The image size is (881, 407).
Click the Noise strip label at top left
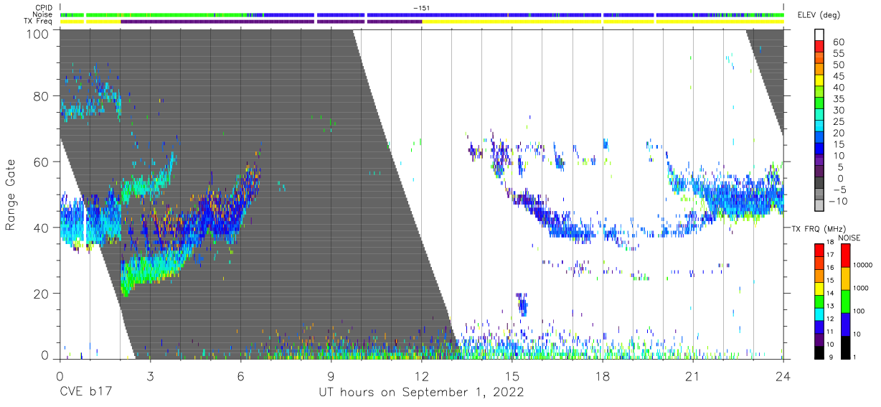[43, 14]
